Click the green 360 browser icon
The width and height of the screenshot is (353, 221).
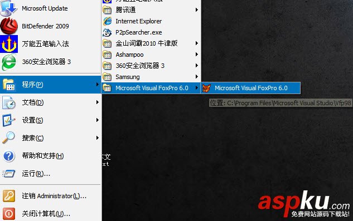click(x=9, y=62)
